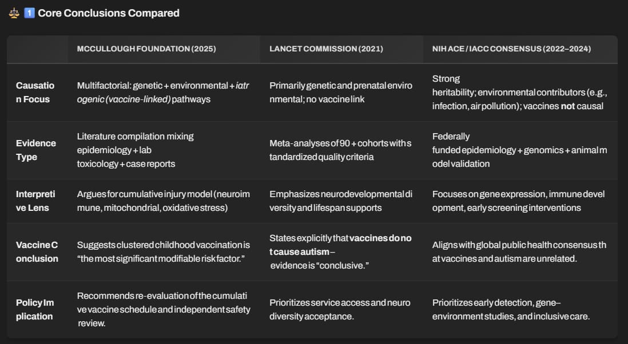Click the 'most significant modifiable risk factor' quote

161,258
